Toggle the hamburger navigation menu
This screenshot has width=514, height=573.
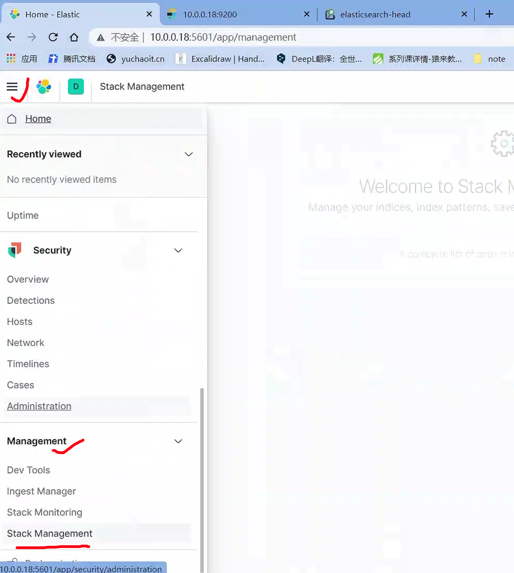coord(12,87)
